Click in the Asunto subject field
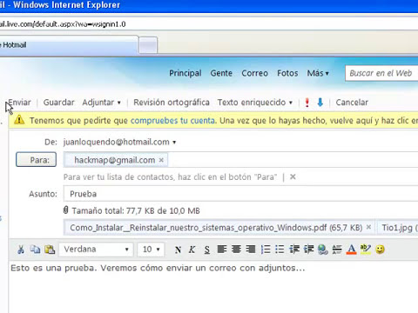This screenshot has height=313, width=418. [240, 194]
